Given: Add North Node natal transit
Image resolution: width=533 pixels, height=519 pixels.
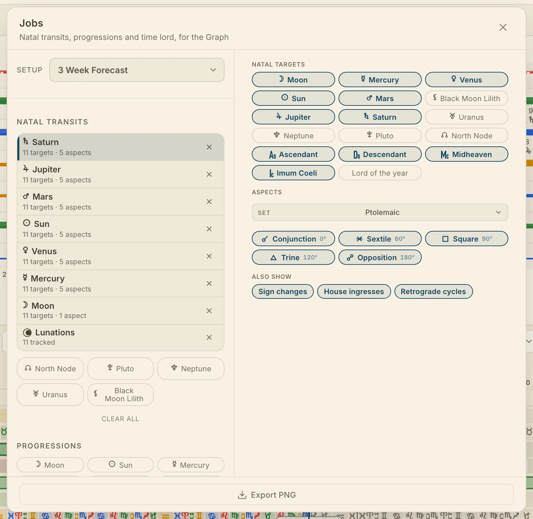Looking at the screenshot, I should [x=50, y=369].
